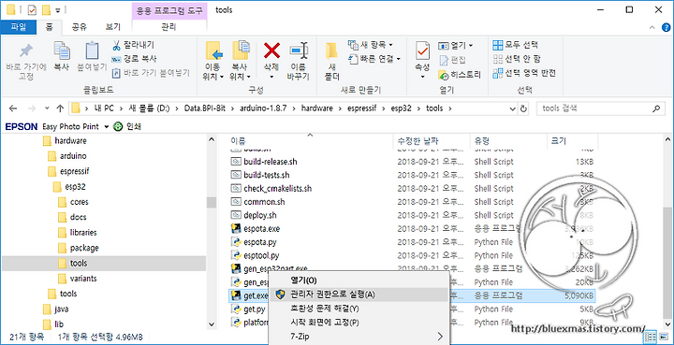Open the Manage (관리) tab
The image size is (674, 345).
pyautogui.click(x=168, y=26)
